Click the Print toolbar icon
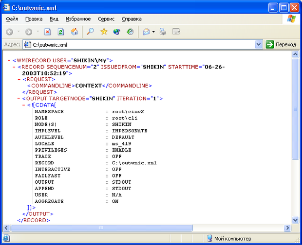This screenshot has width=302, height=245. 163,32
